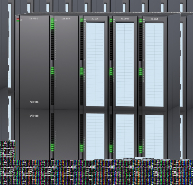Viewport: 193px width, 185px height.
Task: Click the middle green LED group of XS3-26T4
Action: (x=52, y=71)
